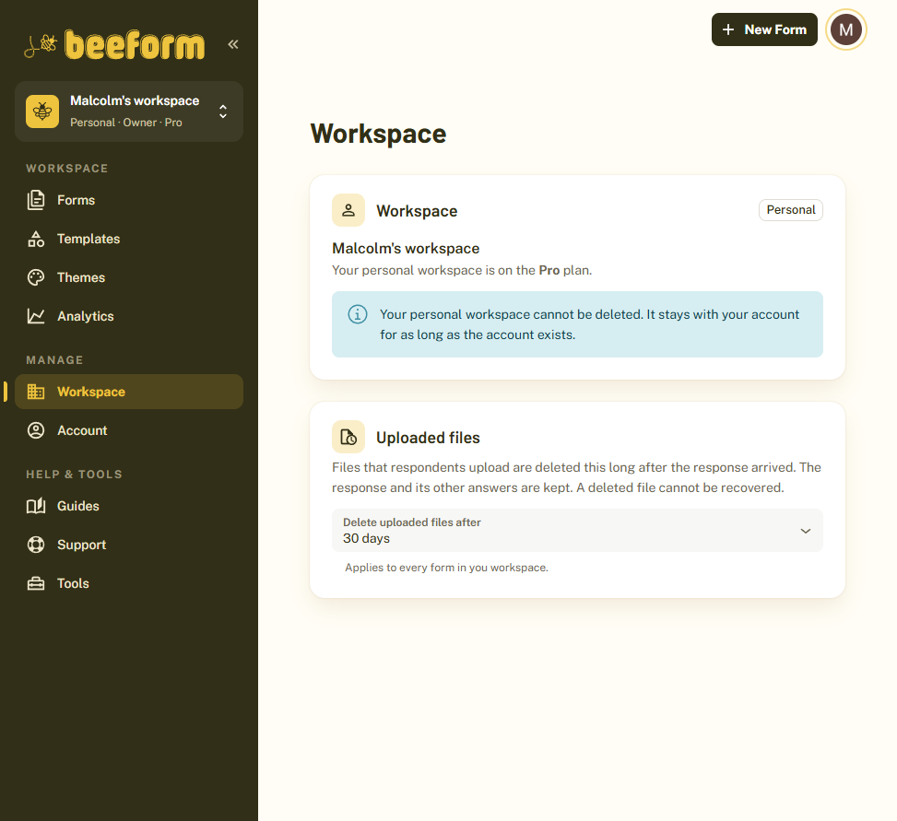Click the chevron arrow in the 30 days dropdown
The image size is (897, 821).
(806, 531)
